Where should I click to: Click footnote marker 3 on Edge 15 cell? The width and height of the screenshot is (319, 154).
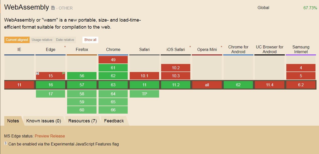pyautogui.click(x=37, y=73)
